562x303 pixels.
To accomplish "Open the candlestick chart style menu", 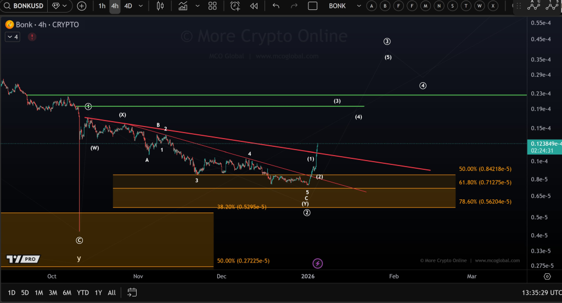I will [x=160, y=5].
